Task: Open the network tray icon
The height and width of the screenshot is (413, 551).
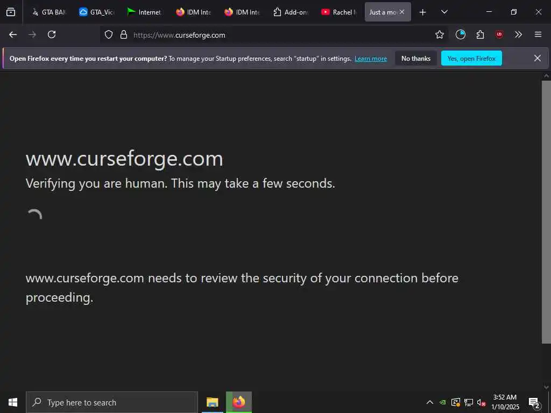Action: pos(469,402)
